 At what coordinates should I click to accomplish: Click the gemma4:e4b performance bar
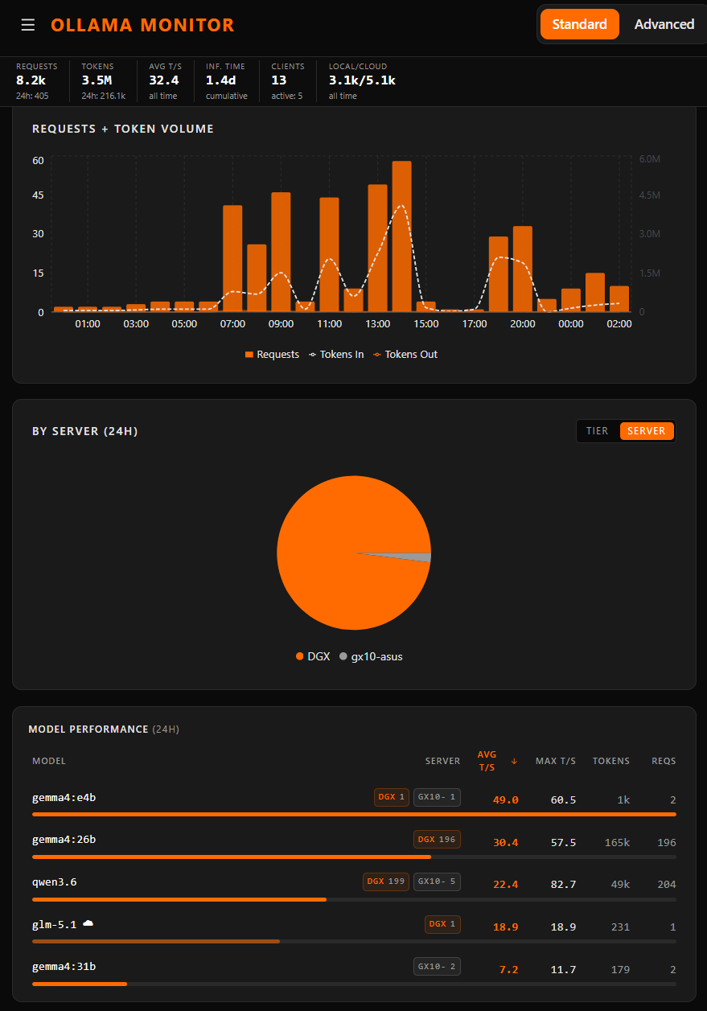click(354, 815)
